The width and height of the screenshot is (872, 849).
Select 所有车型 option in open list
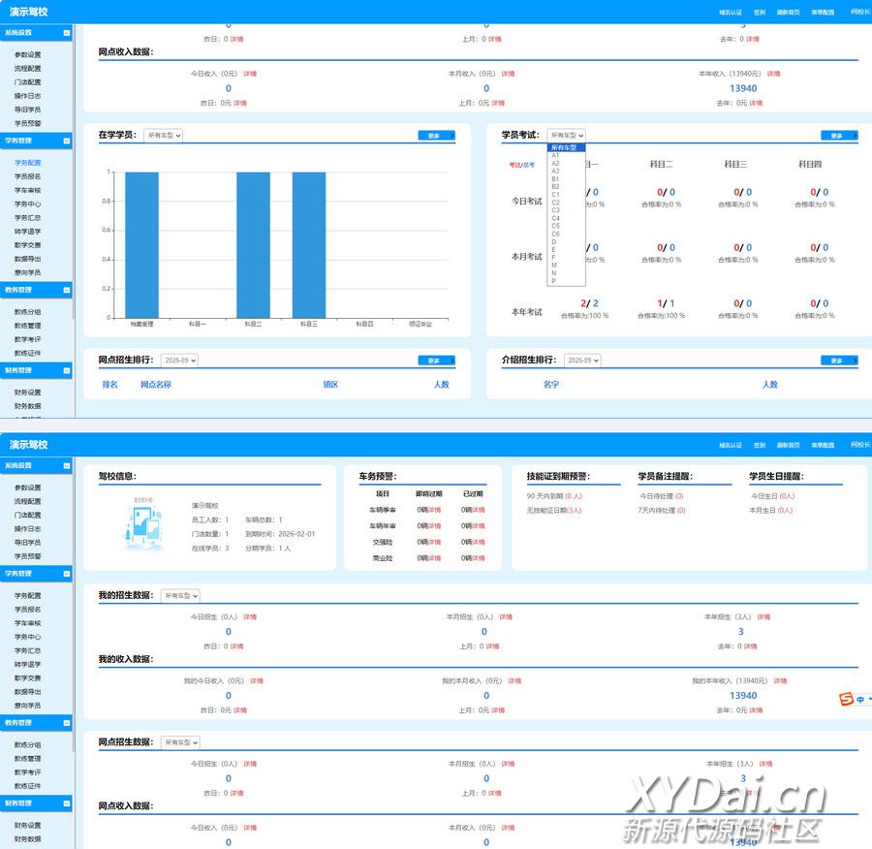564,147
